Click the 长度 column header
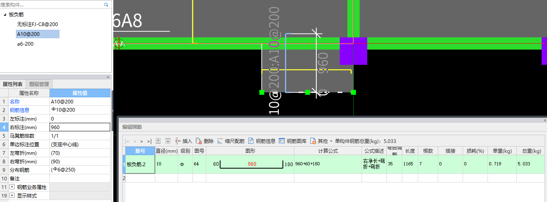Screen dimensions: 547x202 click(x=410, y=151)
